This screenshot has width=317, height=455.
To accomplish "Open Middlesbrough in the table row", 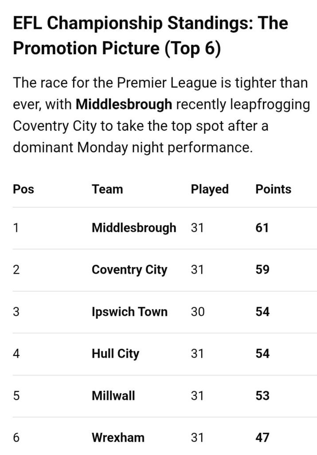I will click(134, 228).
